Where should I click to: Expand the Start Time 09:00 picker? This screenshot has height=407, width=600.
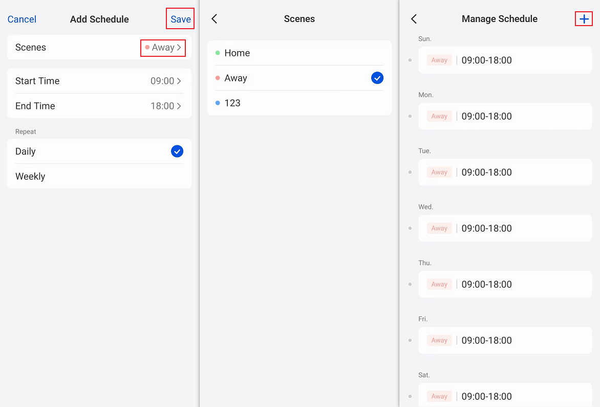pyautogui.click(x=165, y=81)
